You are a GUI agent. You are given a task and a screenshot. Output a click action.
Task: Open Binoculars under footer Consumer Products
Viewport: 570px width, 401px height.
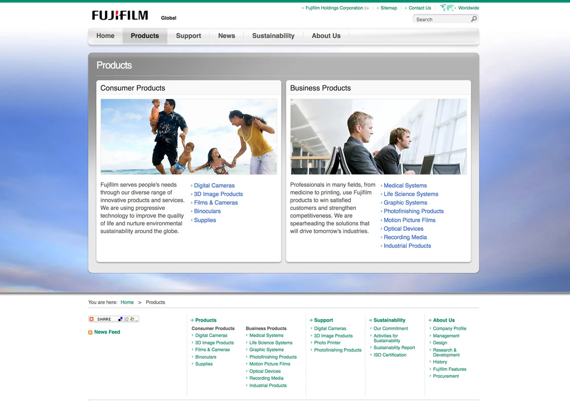[x=206, y=357]
